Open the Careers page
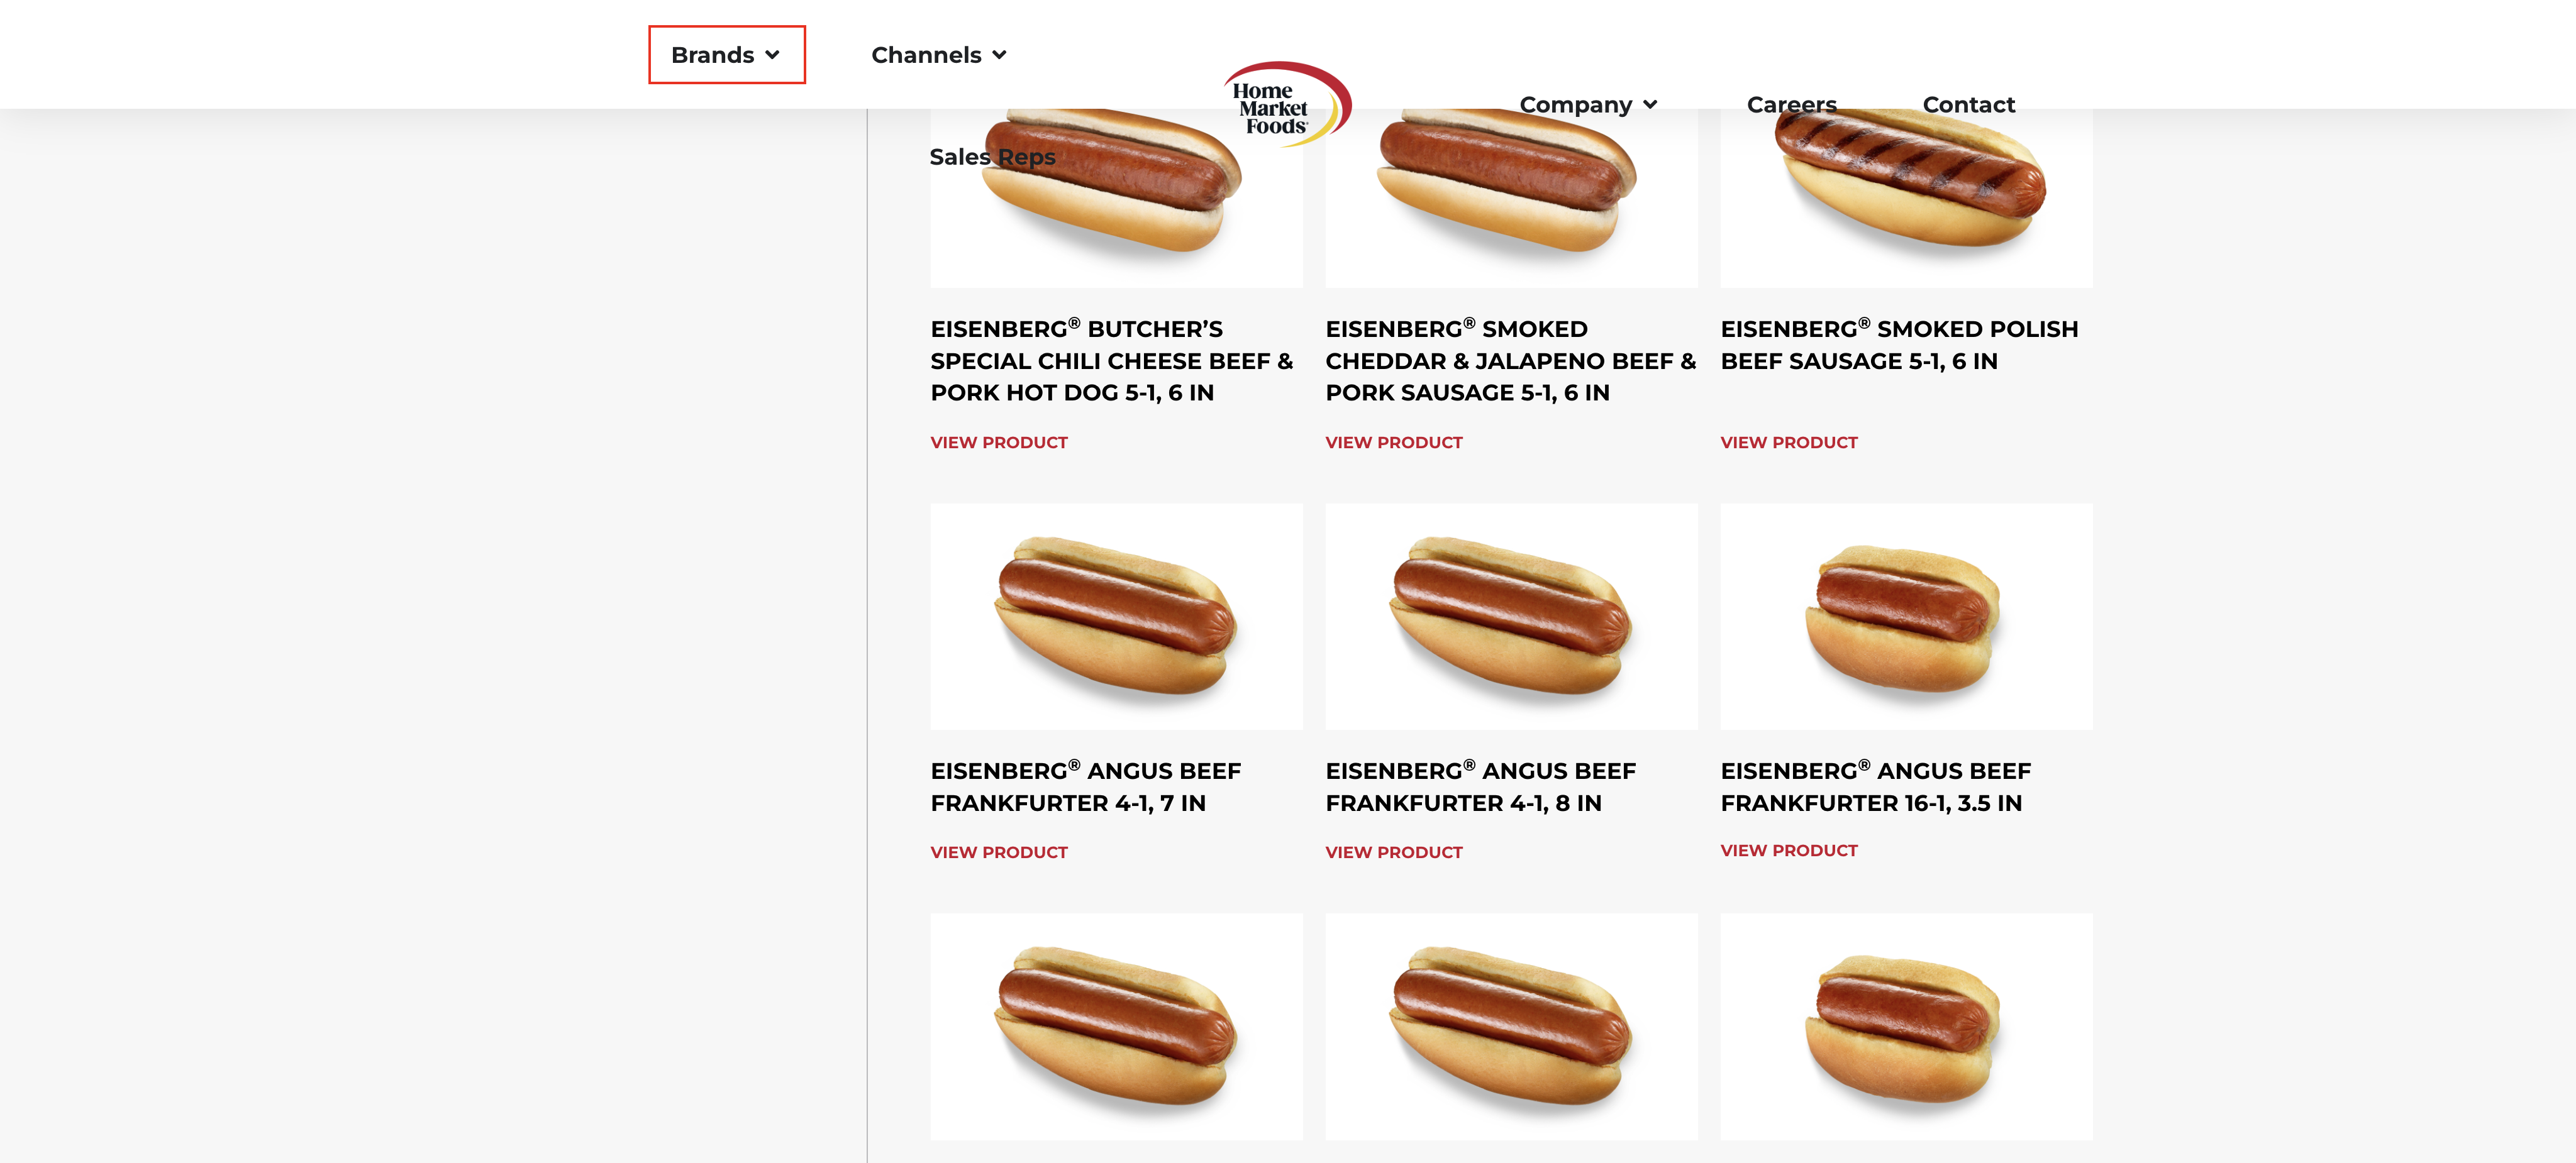The width and height of the screenshot is (2576, 1163). pyautogui.click(x=1791, y=105)
